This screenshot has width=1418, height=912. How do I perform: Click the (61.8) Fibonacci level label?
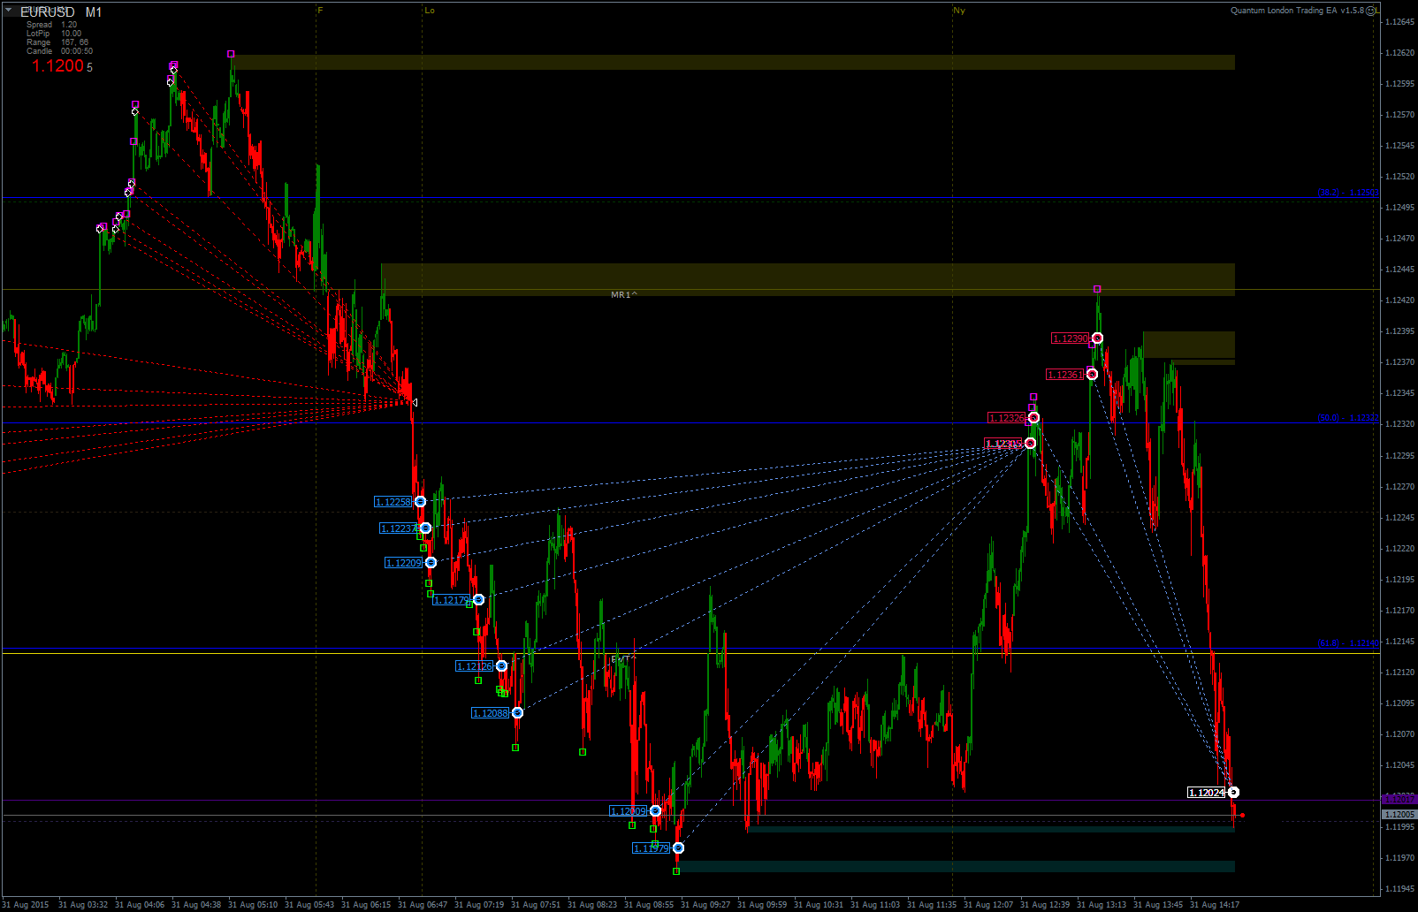coord(1347,643)
